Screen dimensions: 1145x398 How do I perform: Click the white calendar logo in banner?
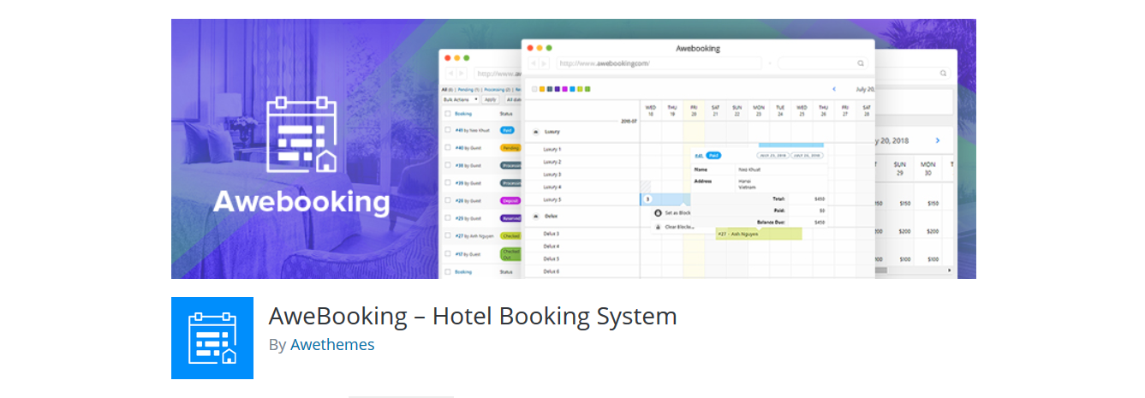tap(301, 134)
